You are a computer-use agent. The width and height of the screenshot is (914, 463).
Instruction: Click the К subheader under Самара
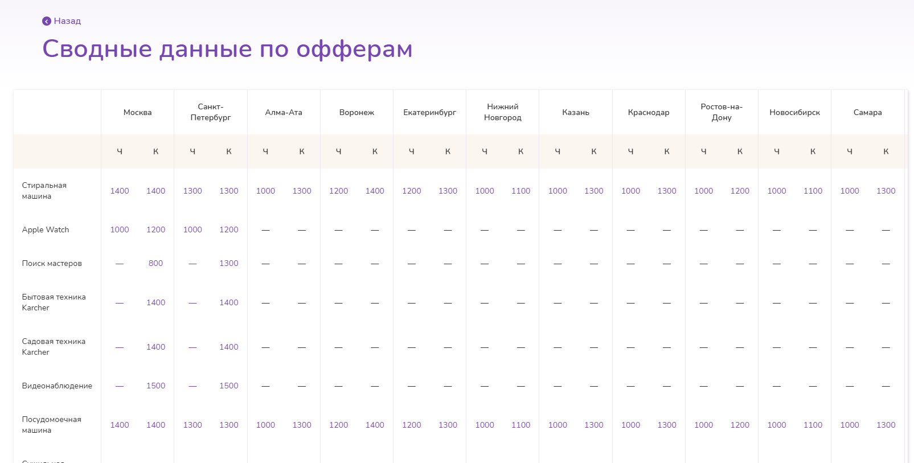point(886,151)
